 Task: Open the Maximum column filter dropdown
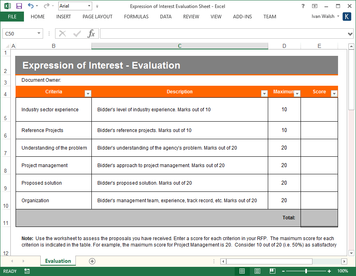(297, 93)
